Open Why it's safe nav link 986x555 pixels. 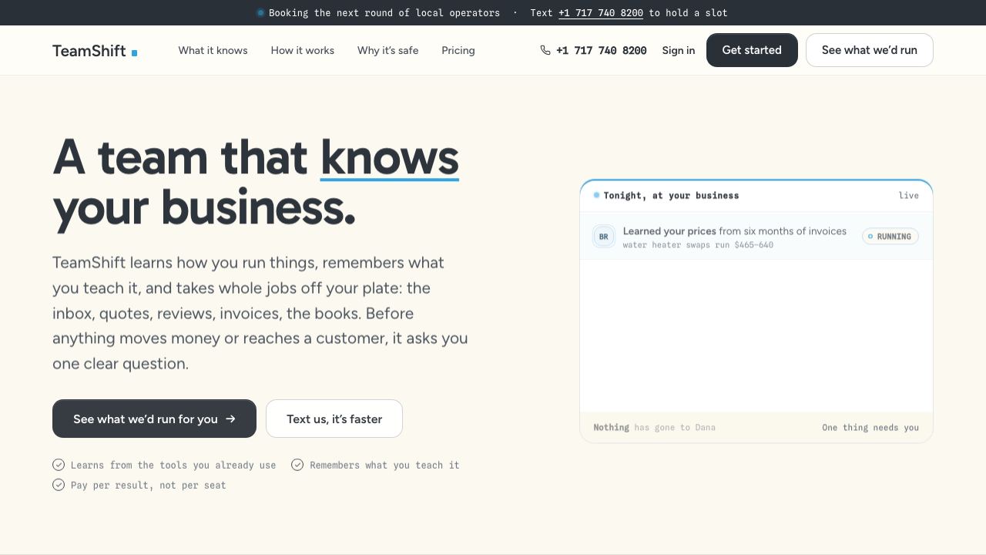tap(387, 50)
